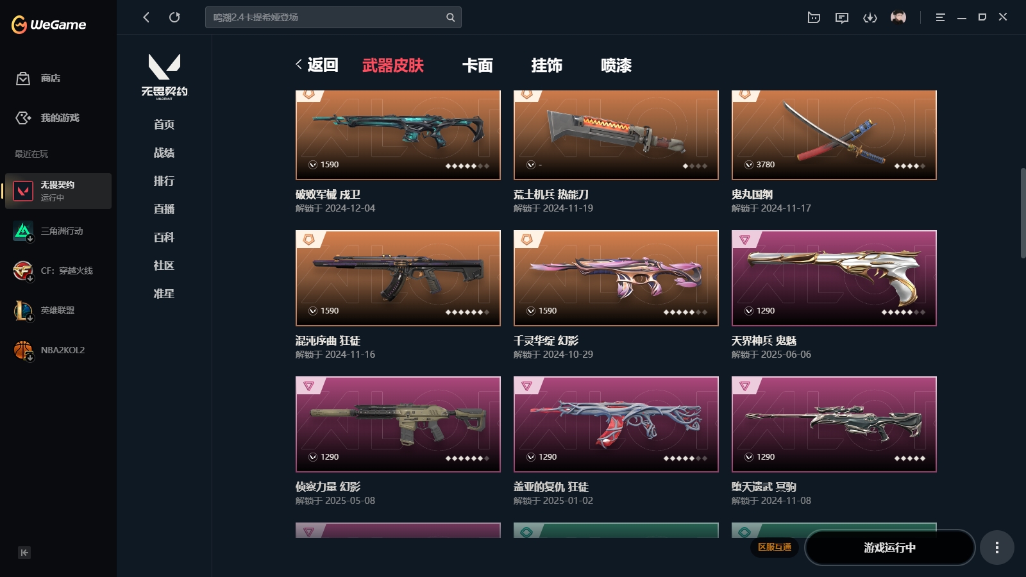
Task: Switch to the 挂饰 tab
Action: tap(547, 65)
